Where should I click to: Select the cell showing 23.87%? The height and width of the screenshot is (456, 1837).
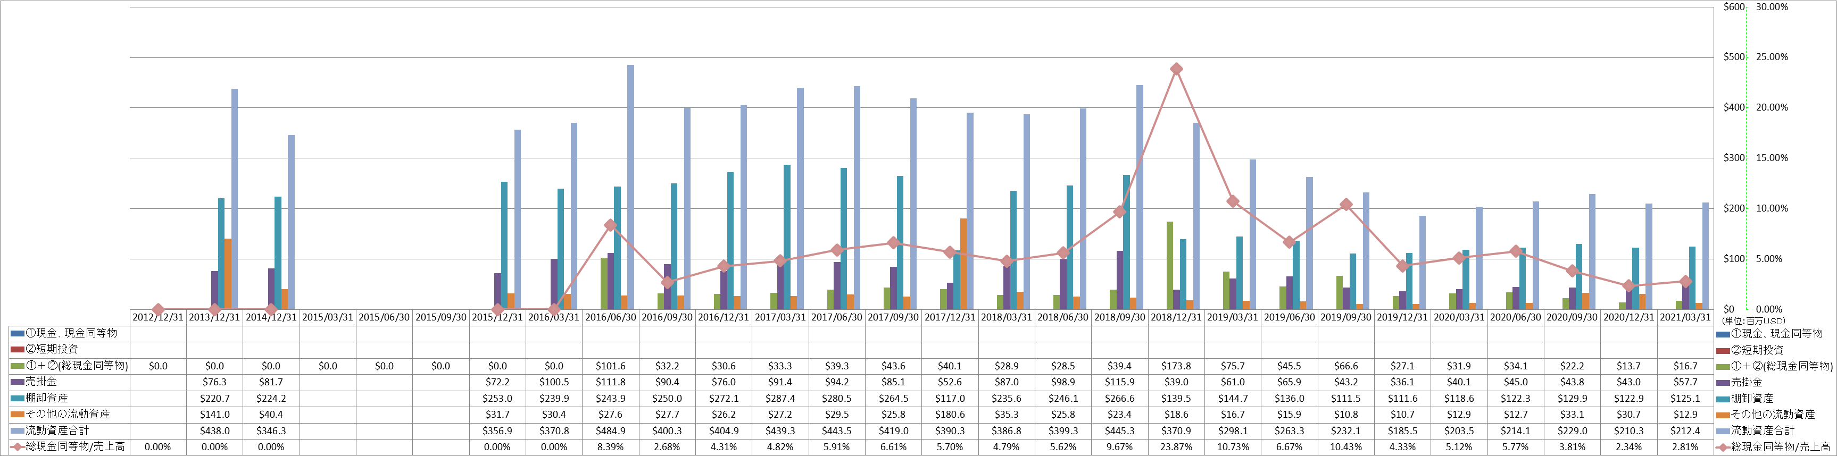1176,447
